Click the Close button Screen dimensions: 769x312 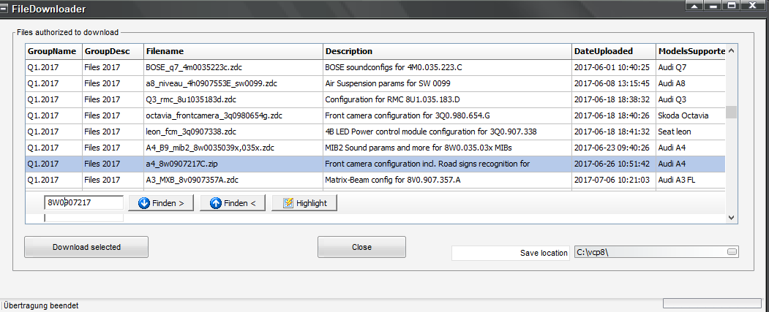pos(361,247)
